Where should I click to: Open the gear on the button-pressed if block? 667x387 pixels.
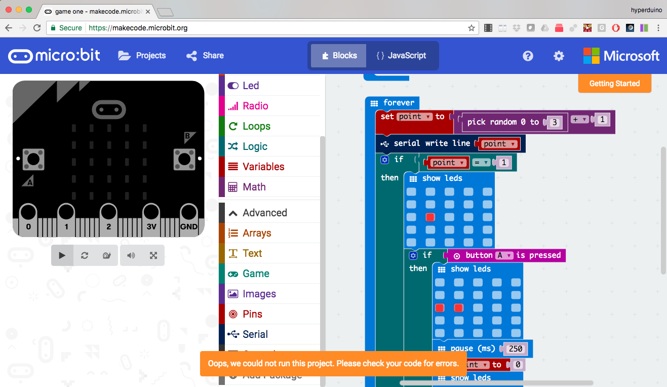coord(413,255)
